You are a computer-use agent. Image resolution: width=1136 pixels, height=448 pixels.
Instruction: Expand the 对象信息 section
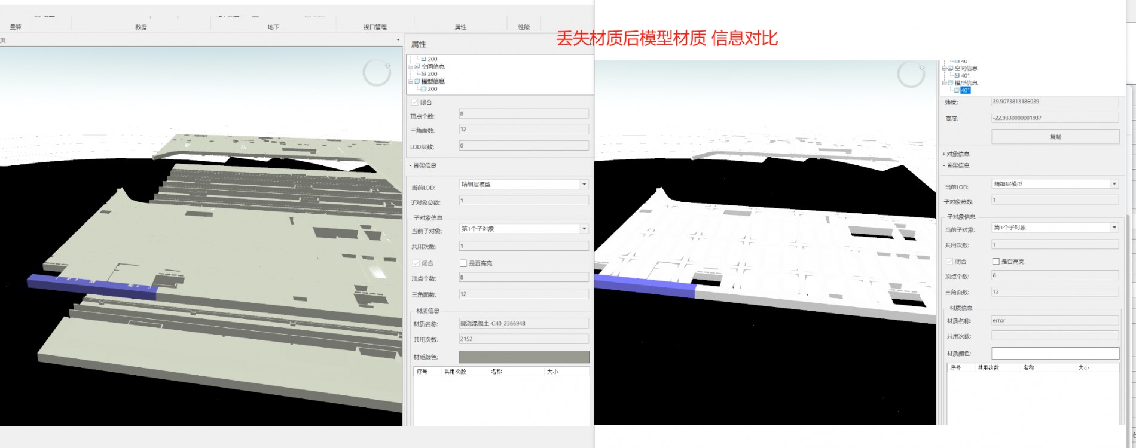957,154
